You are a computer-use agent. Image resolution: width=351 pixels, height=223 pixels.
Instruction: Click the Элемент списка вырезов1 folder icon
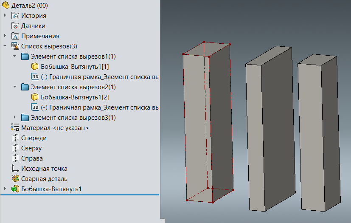tap(25, 56)
